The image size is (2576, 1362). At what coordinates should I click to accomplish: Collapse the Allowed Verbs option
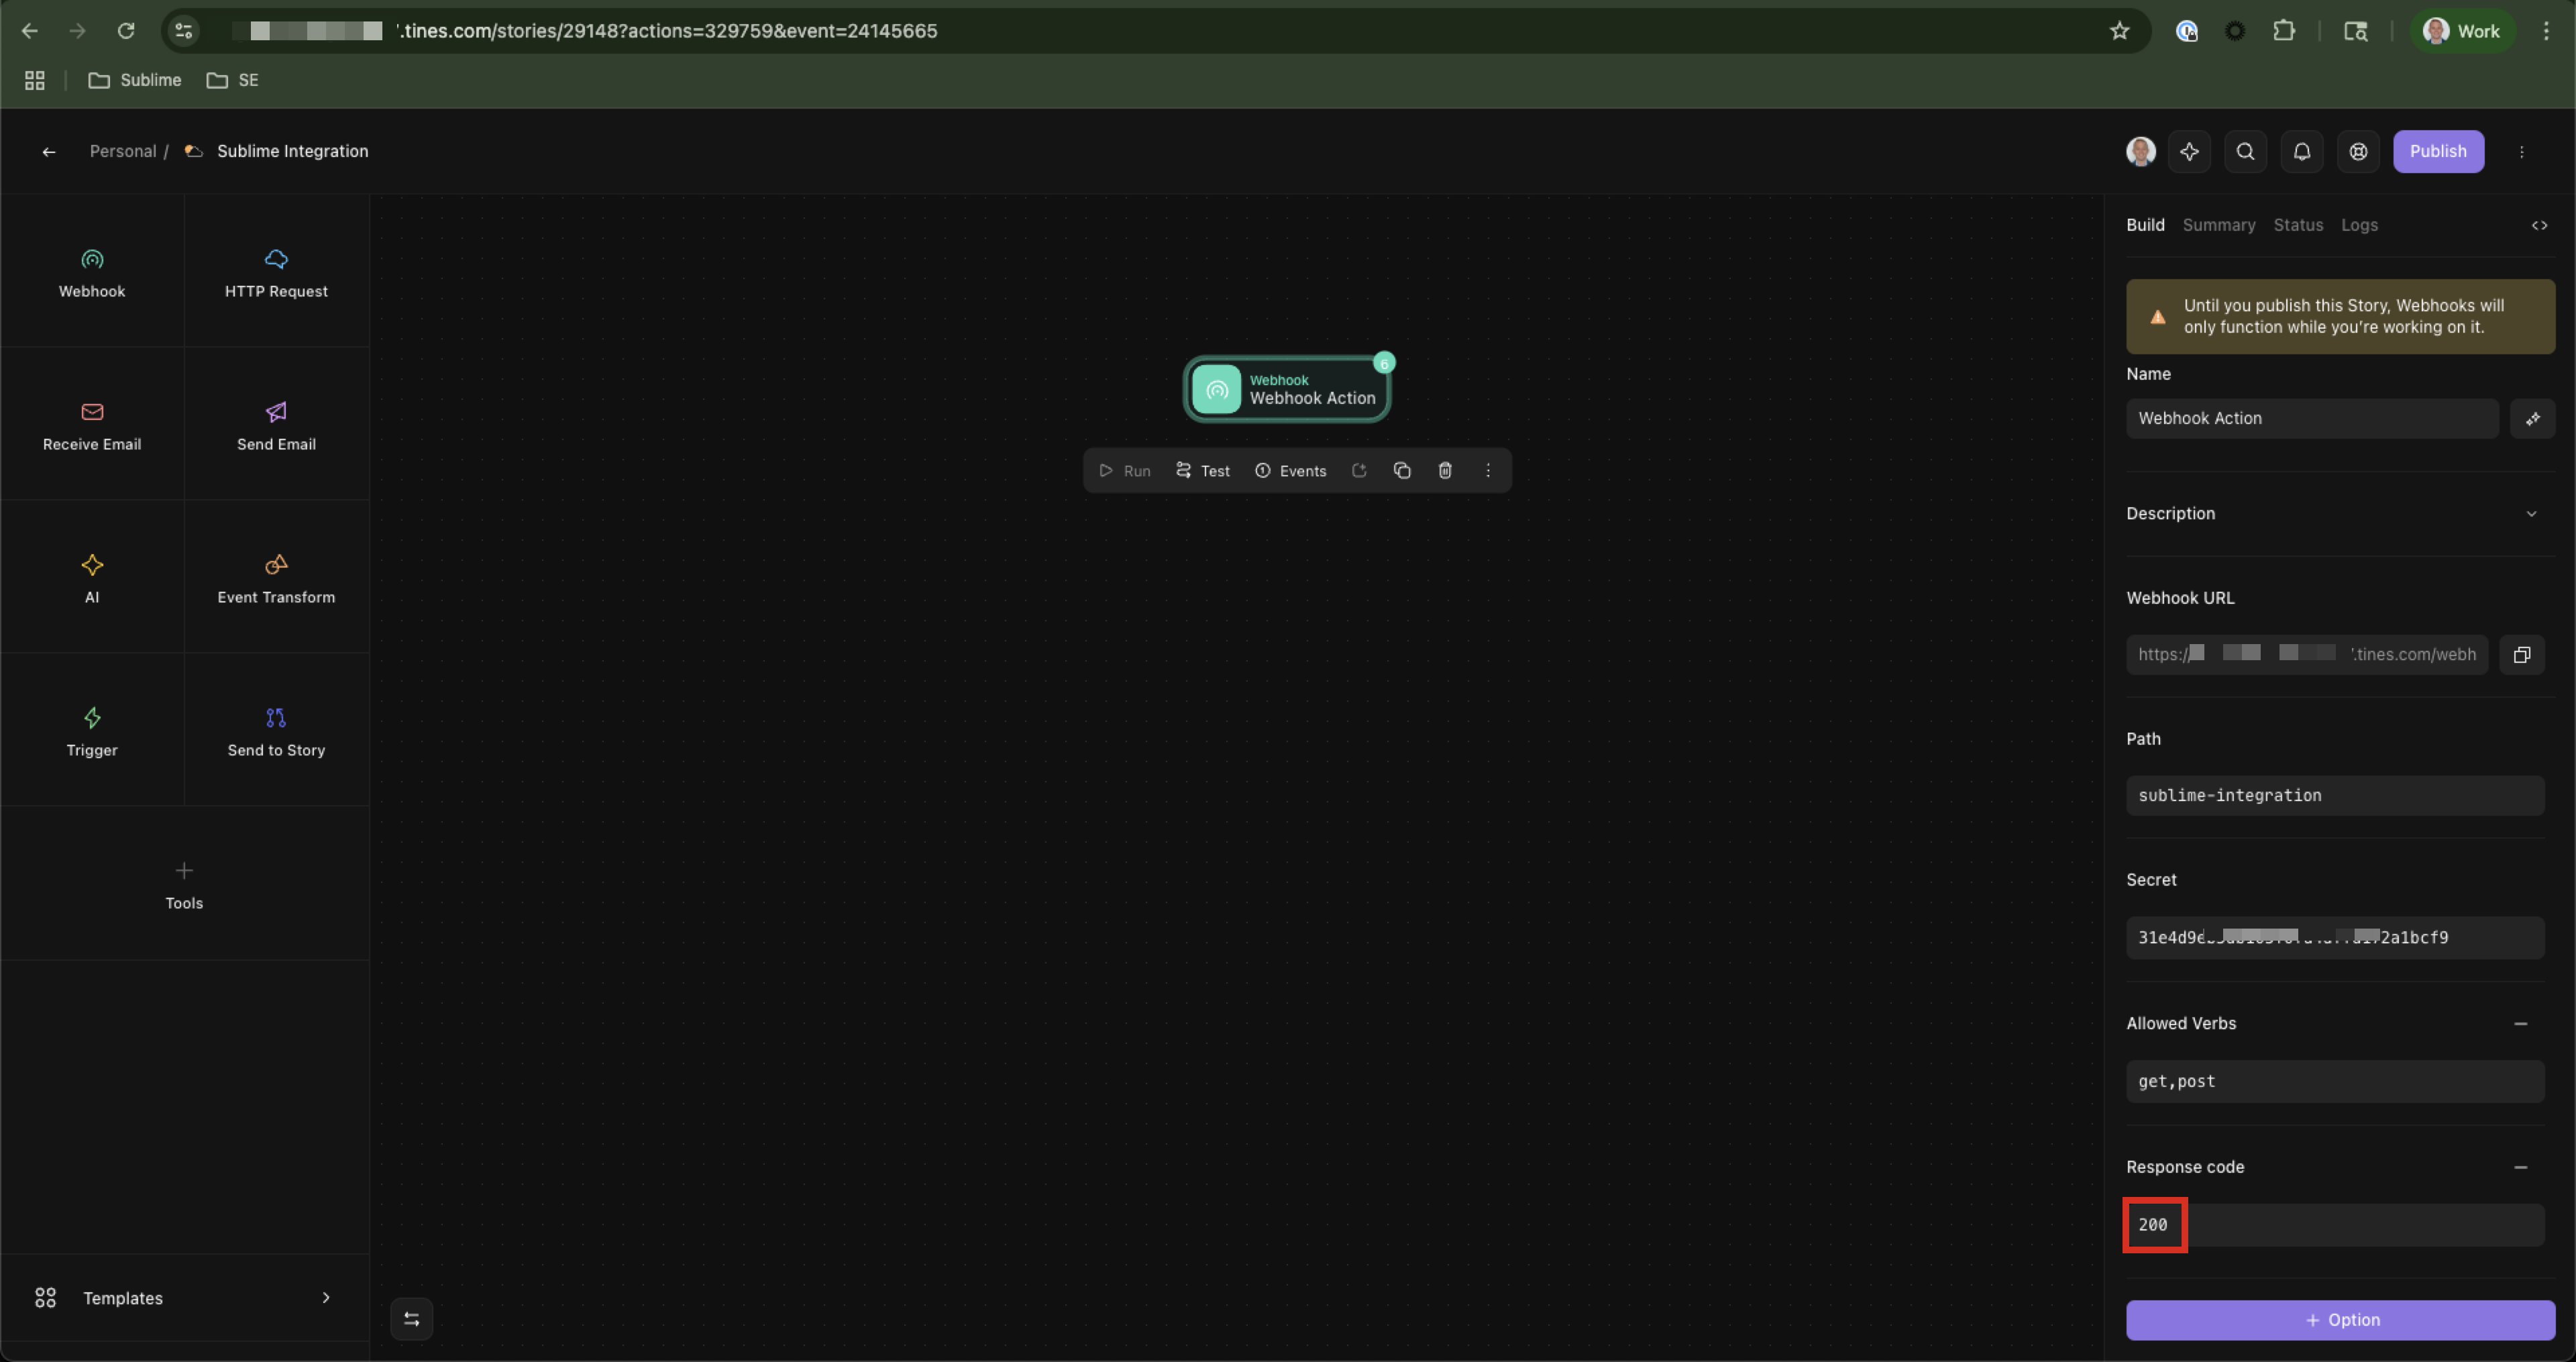click(x=2520, y=1024)
